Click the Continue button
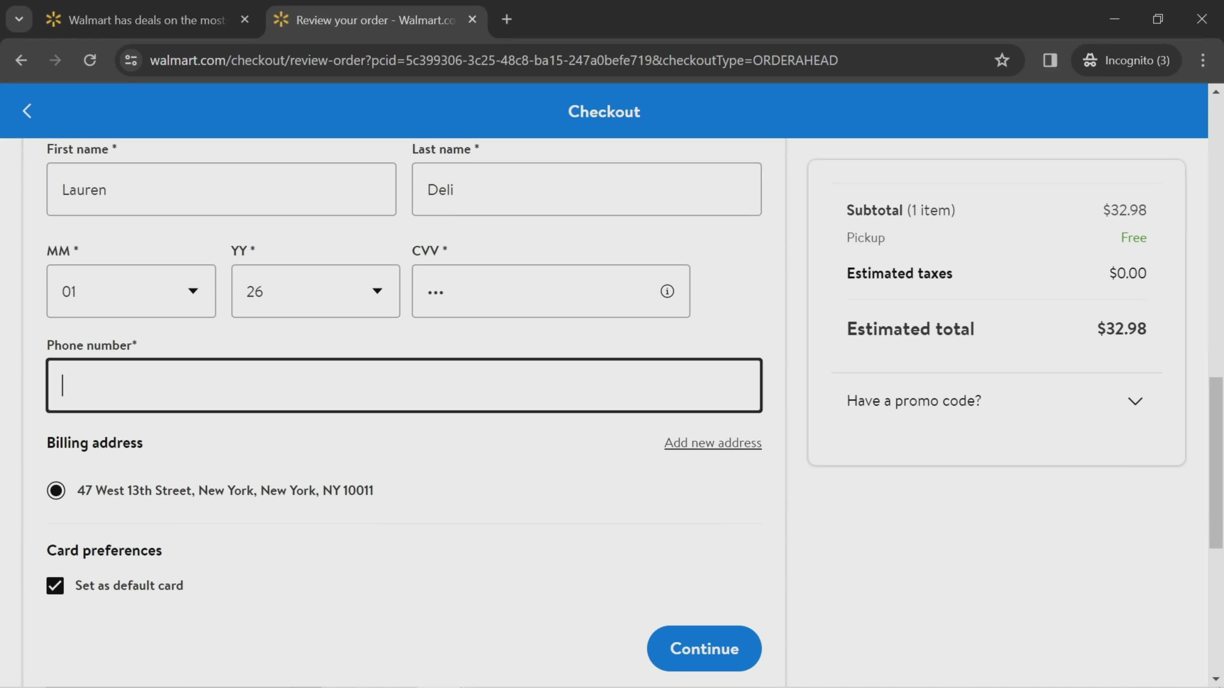 click(x=704, y=649)
